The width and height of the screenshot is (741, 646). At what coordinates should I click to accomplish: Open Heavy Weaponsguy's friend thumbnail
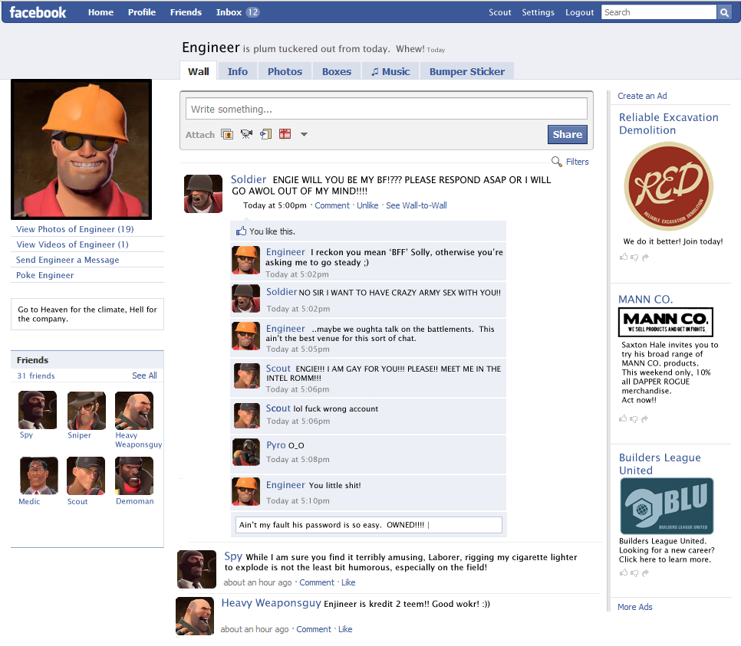coord(134,411)
